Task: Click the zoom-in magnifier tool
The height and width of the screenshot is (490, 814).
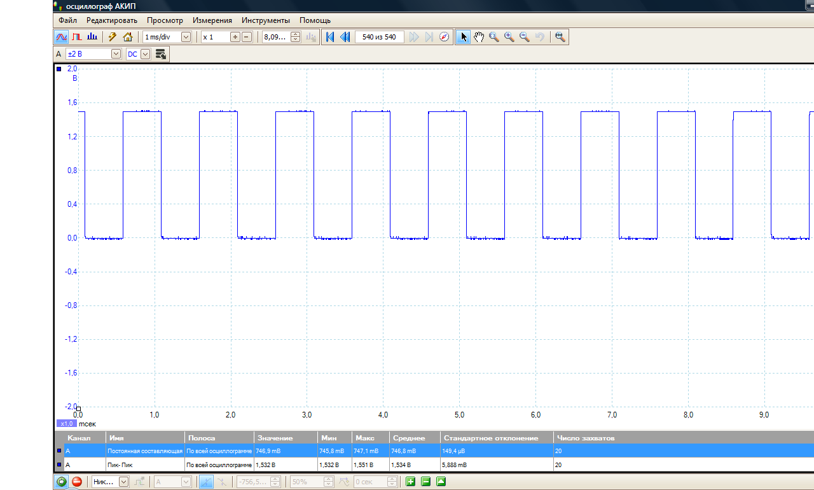Action: (x=509, y=37)
